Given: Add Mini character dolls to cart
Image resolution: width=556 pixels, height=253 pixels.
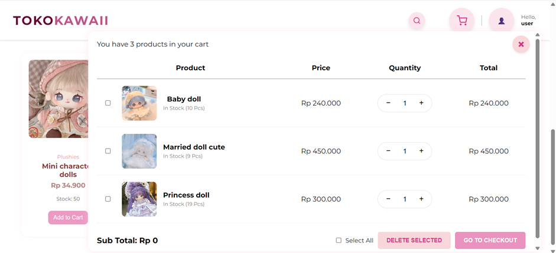Looking at the screenshot, I should pos(68,218).
